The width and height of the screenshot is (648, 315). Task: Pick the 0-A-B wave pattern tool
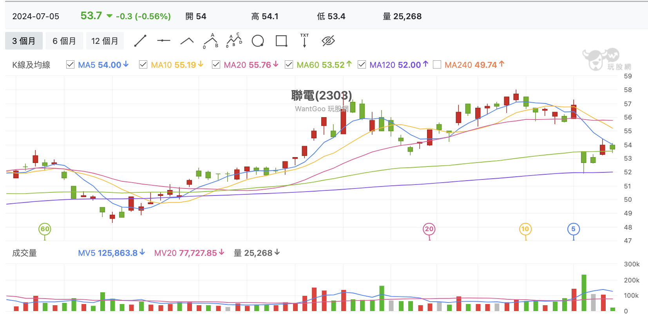[x=211, y=41]
